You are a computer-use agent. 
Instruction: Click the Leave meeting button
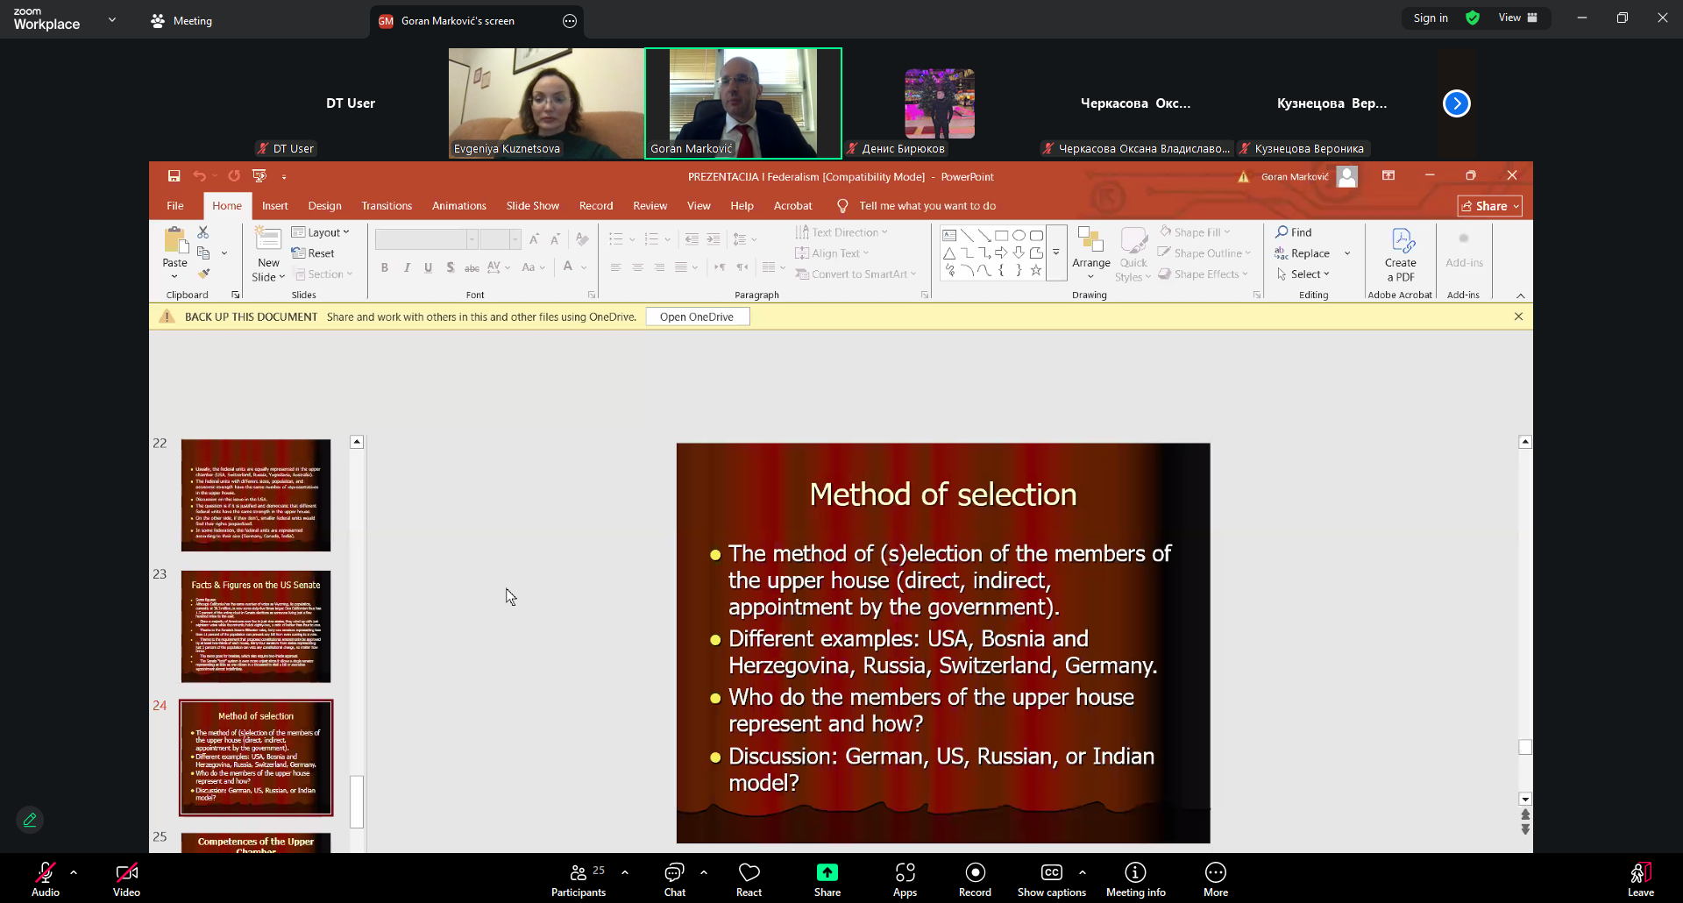(1640, 878)
